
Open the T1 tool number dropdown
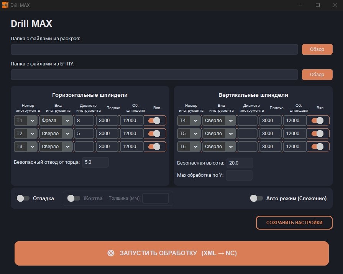[x=26, y=121]
